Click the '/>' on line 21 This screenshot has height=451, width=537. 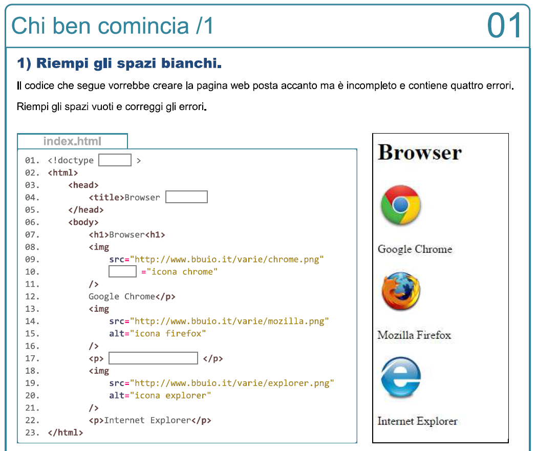point(94,408)
